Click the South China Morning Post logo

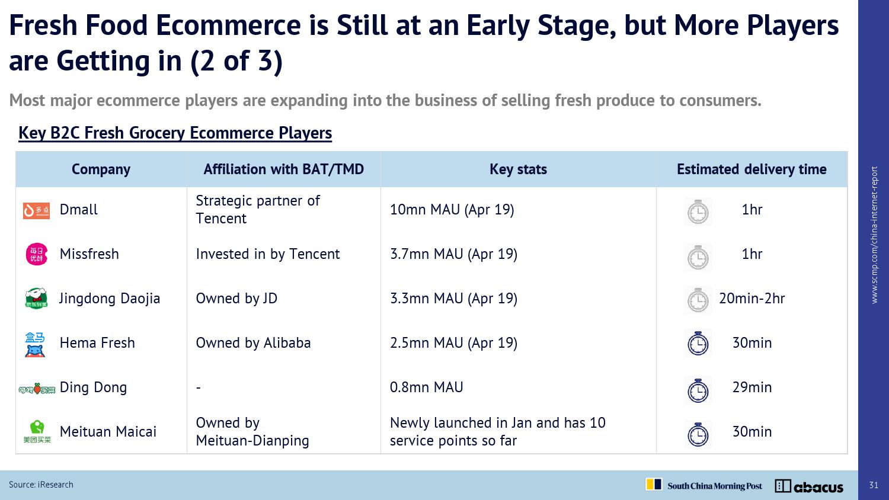(704, 485)
